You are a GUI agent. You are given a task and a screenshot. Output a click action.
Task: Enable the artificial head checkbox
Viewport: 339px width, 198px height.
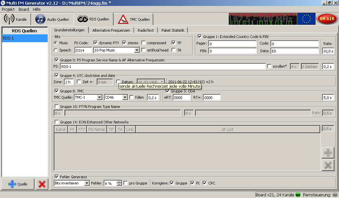click(143, 50)
